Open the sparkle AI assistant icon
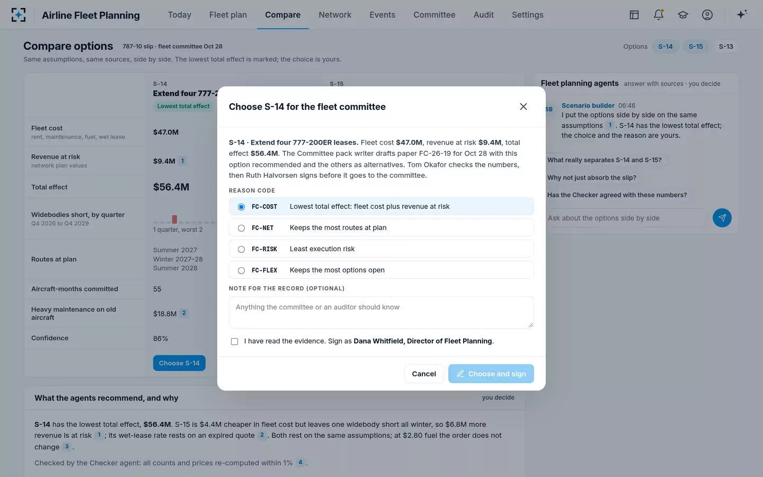 [x=742, y=14]
